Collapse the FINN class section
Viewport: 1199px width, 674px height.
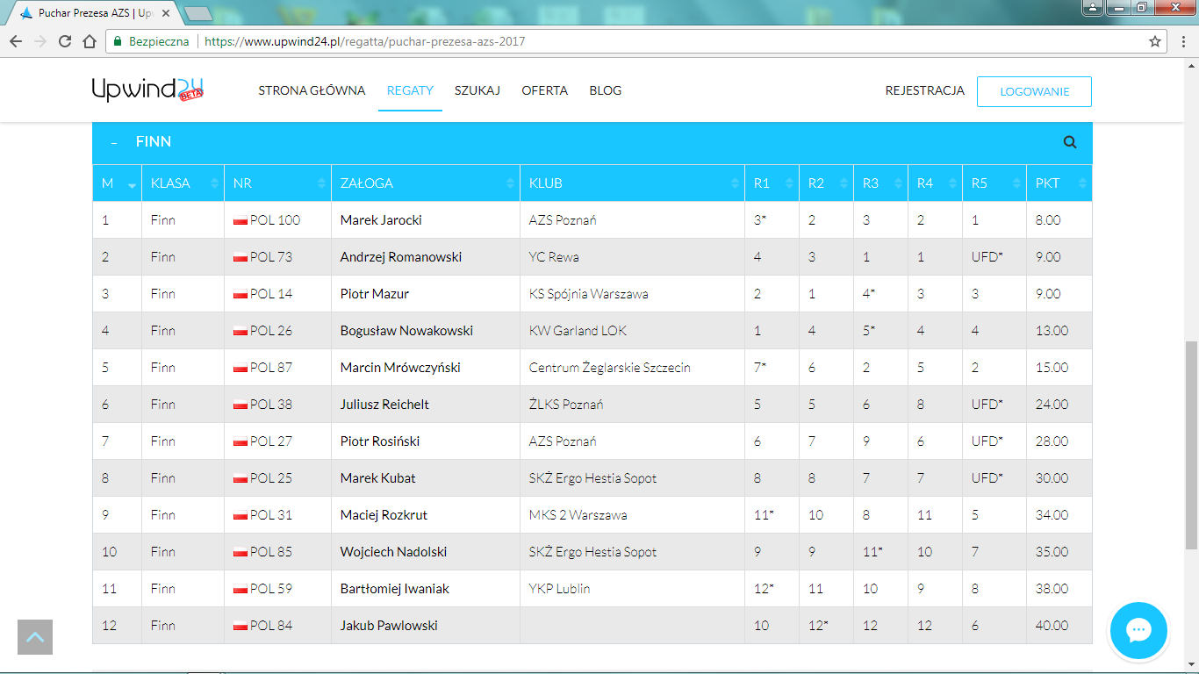(114, 142)
